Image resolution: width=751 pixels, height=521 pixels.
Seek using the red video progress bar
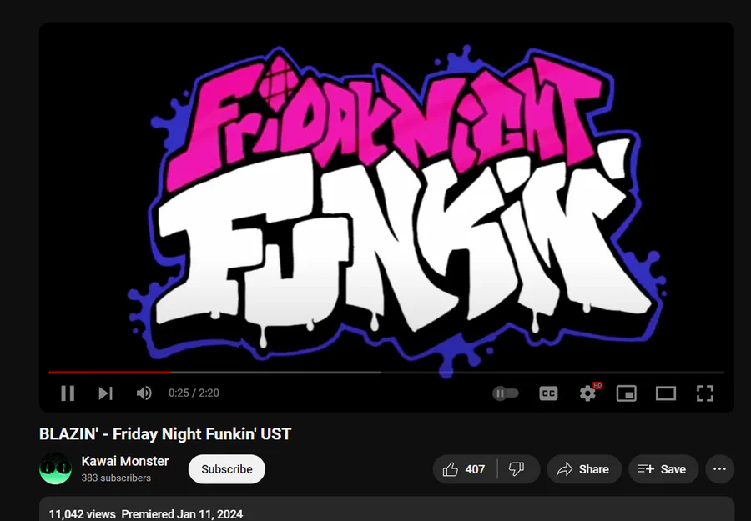[386, 373]
